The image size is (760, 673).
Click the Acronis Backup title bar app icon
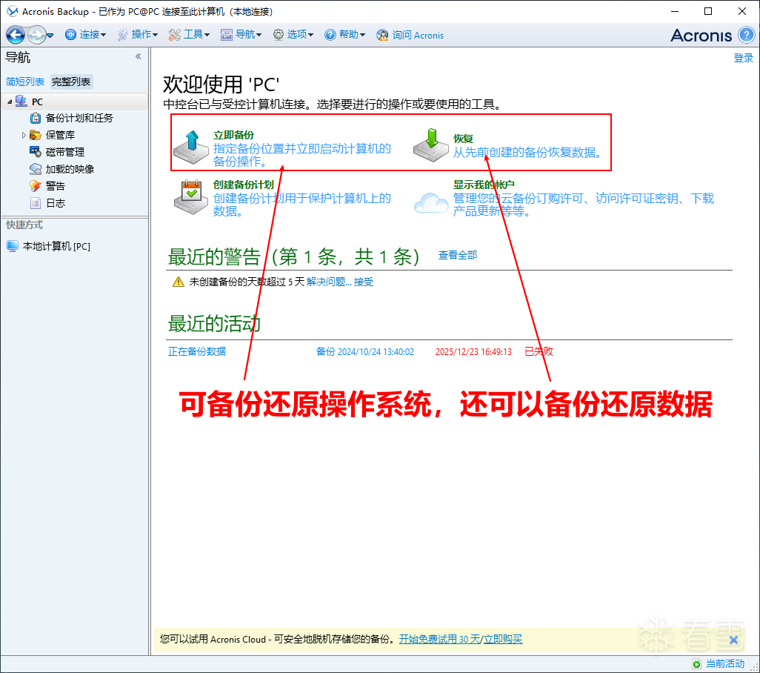tap(12, 11)
